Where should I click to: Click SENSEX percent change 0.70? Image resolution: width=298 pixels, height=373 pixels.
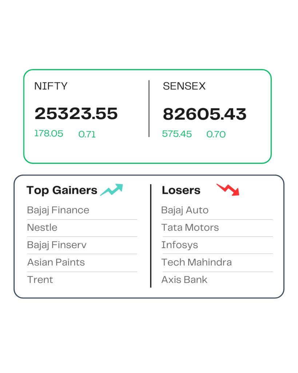[x=216, y=134]
